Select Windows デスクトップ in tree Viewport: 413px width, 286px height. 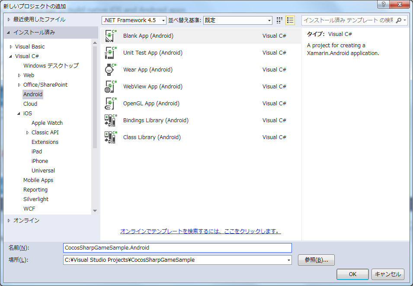point(51,66)
